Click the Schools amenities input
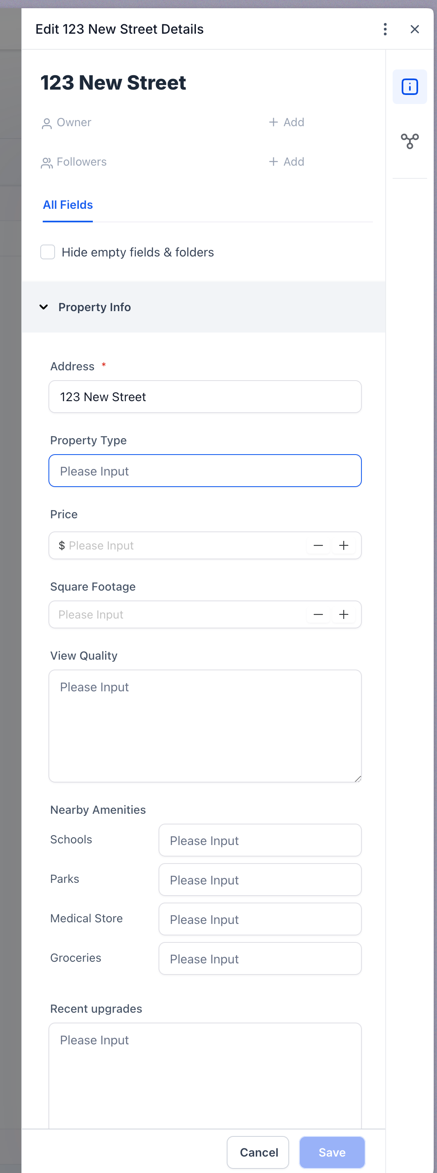The image size is (437, 1173). (x=260, y=840)
